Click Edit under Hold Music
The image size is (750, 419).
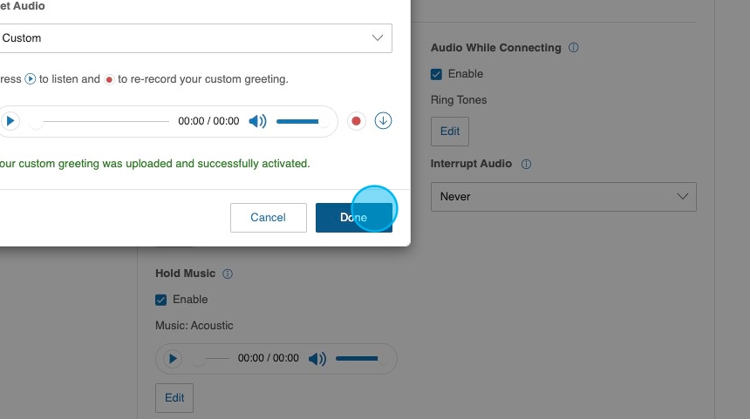(174, 397)
